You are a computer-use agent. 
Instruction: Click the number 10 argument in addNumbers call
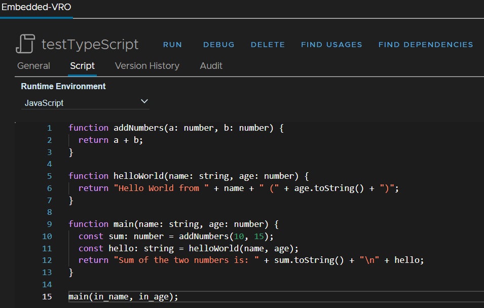239,237
